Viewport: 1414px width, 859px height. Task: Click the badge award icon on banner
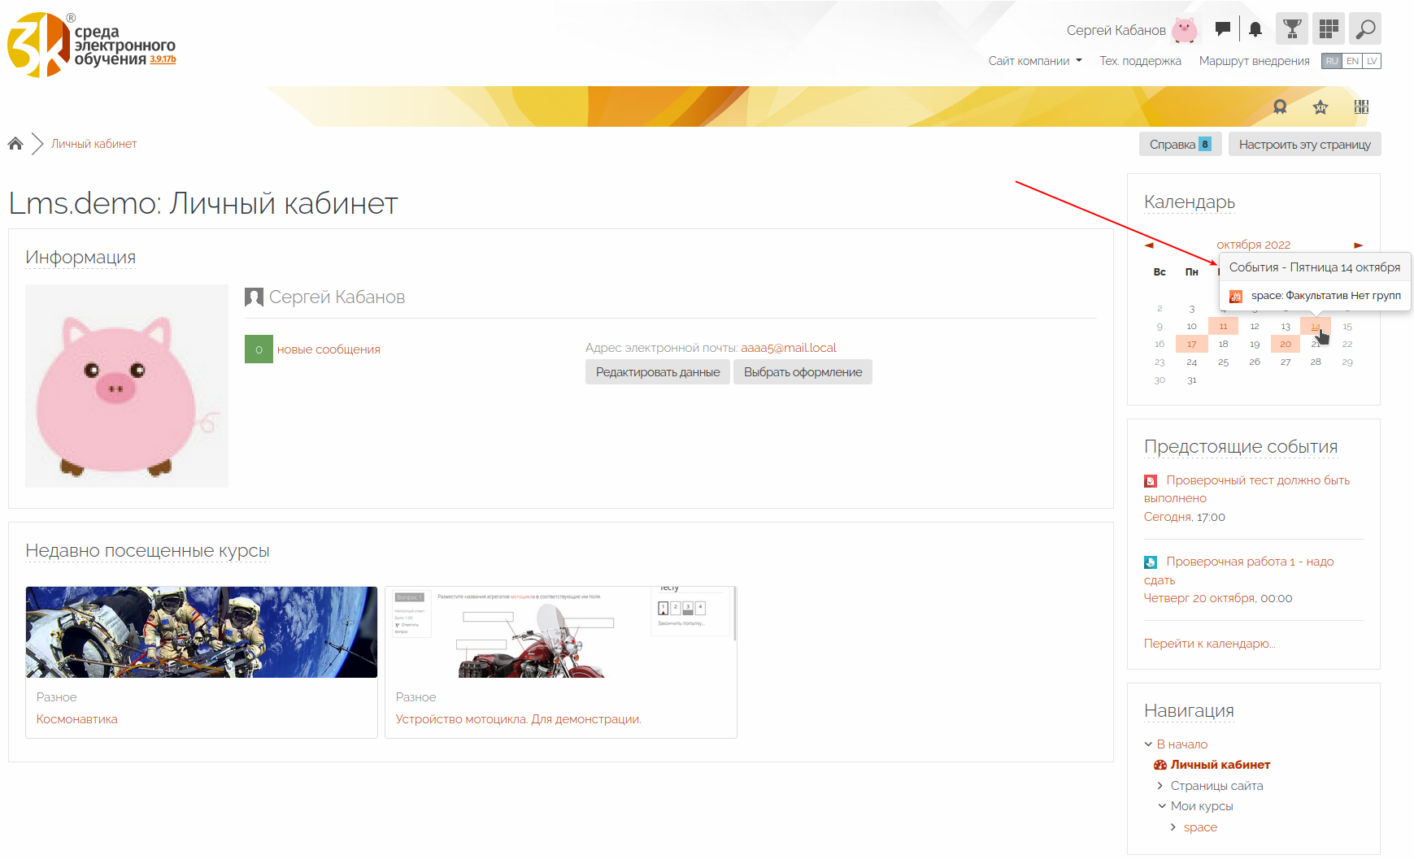[x=1280, y=106]
